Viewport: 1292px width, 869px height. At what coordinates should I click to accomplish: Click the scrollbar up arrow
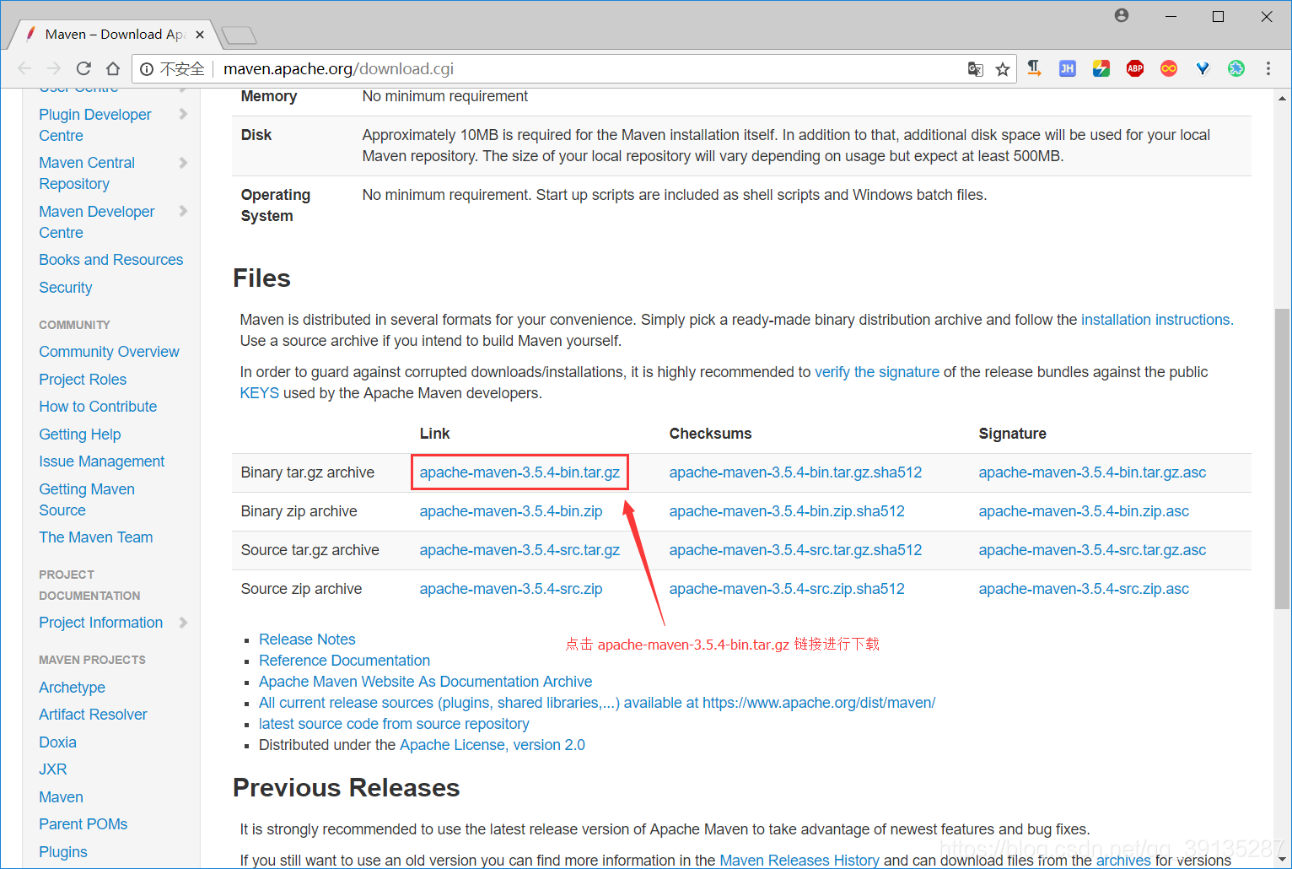1283,97
